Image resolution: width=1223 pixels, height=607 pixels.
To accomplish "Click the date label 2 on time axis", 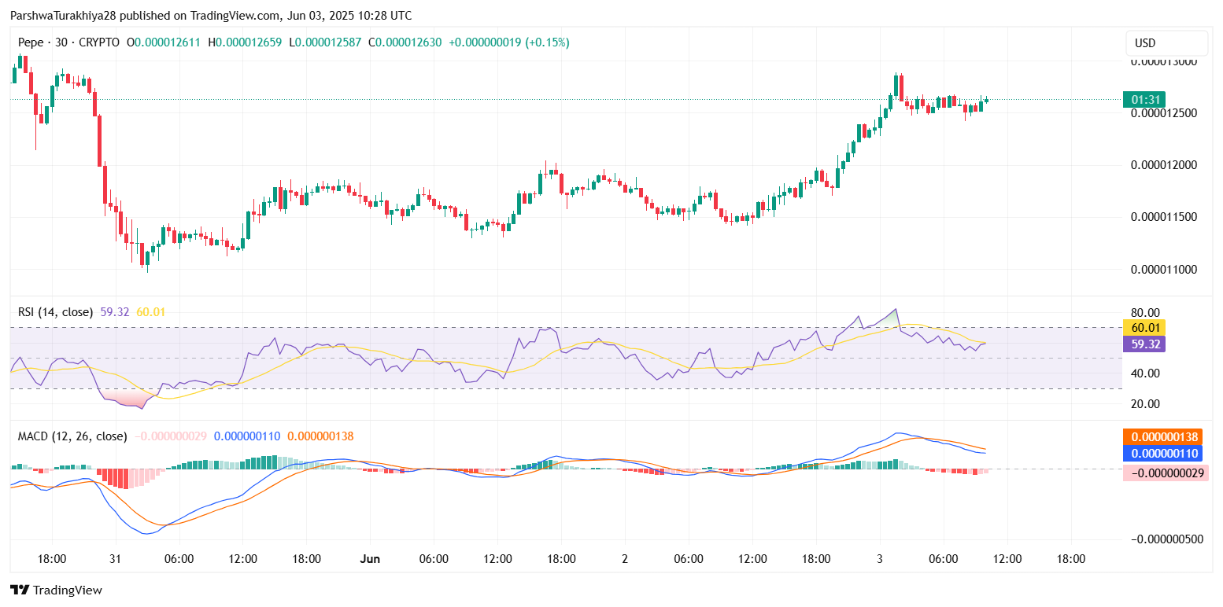I will coord(625,559).
